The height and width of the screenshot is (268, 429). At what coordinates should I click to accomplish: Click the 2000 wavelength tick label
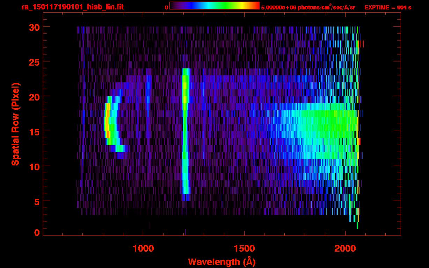pos(345,248)
